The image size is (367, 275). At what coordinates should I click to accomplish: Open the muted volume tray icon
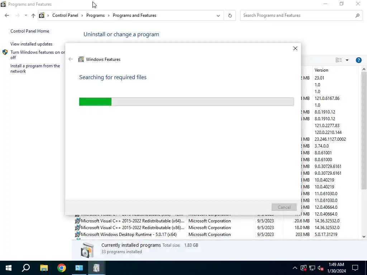click(x=321, y=268)
